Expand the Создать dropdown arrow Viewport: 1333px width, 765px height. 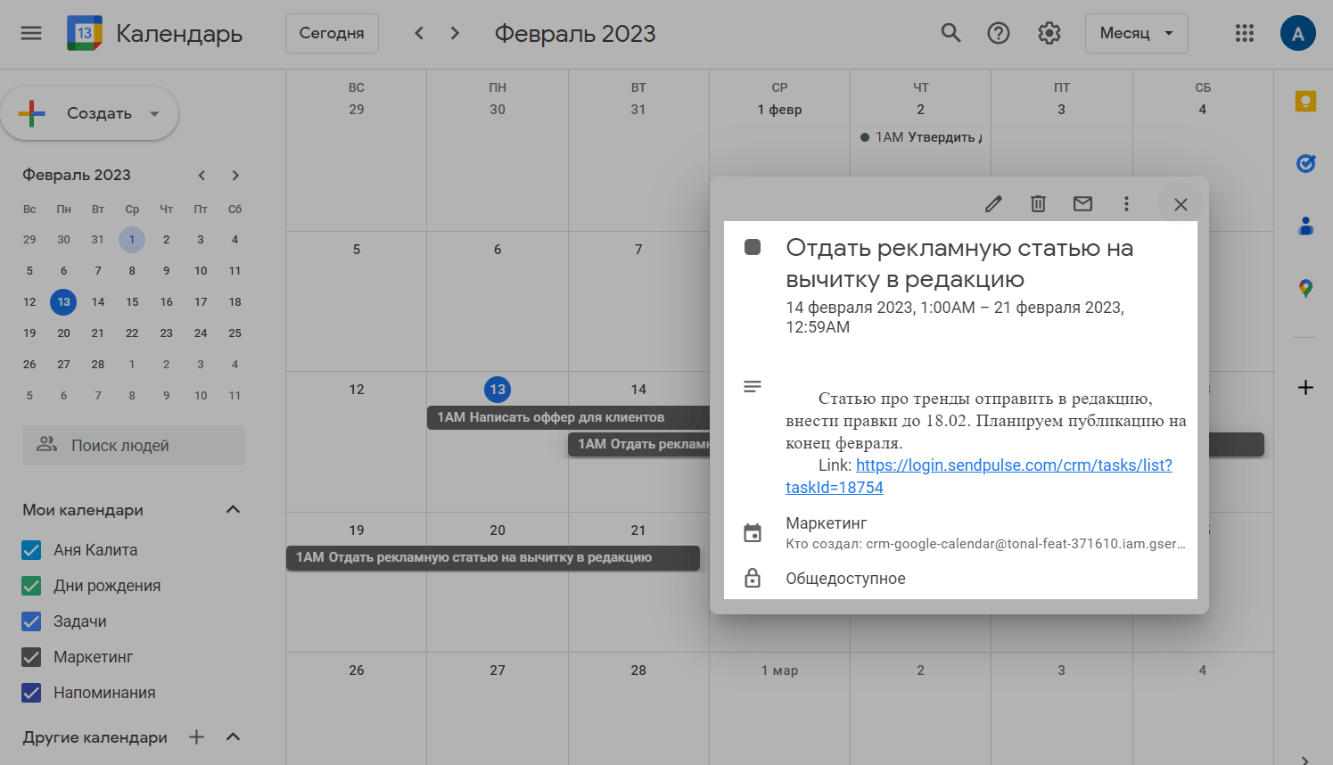click(x=154, y=113)
